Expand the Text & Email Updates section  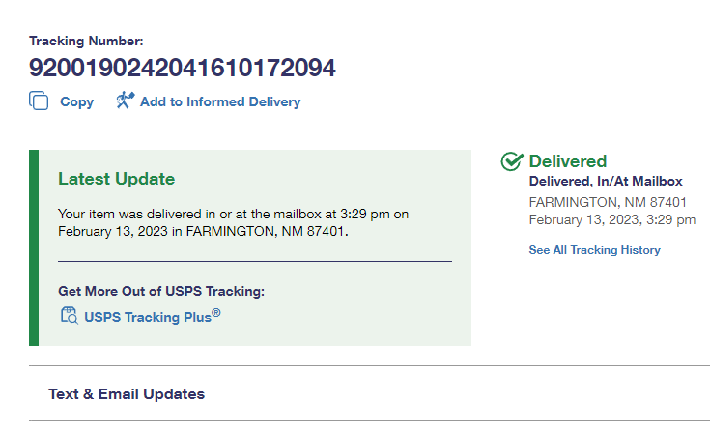[x=127, y=393]
